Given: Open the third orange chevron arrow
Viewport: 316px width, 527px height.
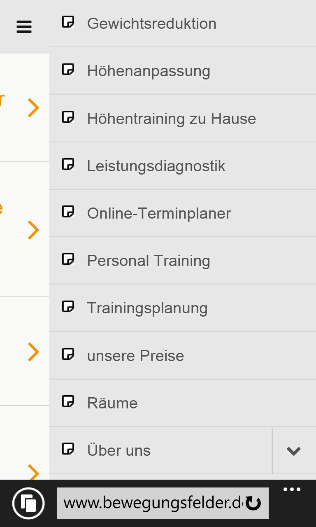Looking at the screenshot, I should (x=33, y=352).
